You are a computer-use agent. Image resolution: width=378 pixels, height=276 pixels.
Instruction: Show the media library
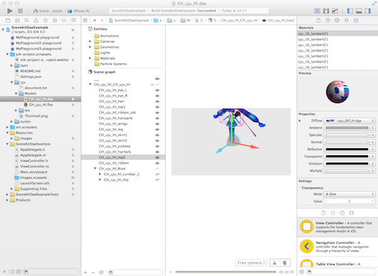tap(352, 213)
